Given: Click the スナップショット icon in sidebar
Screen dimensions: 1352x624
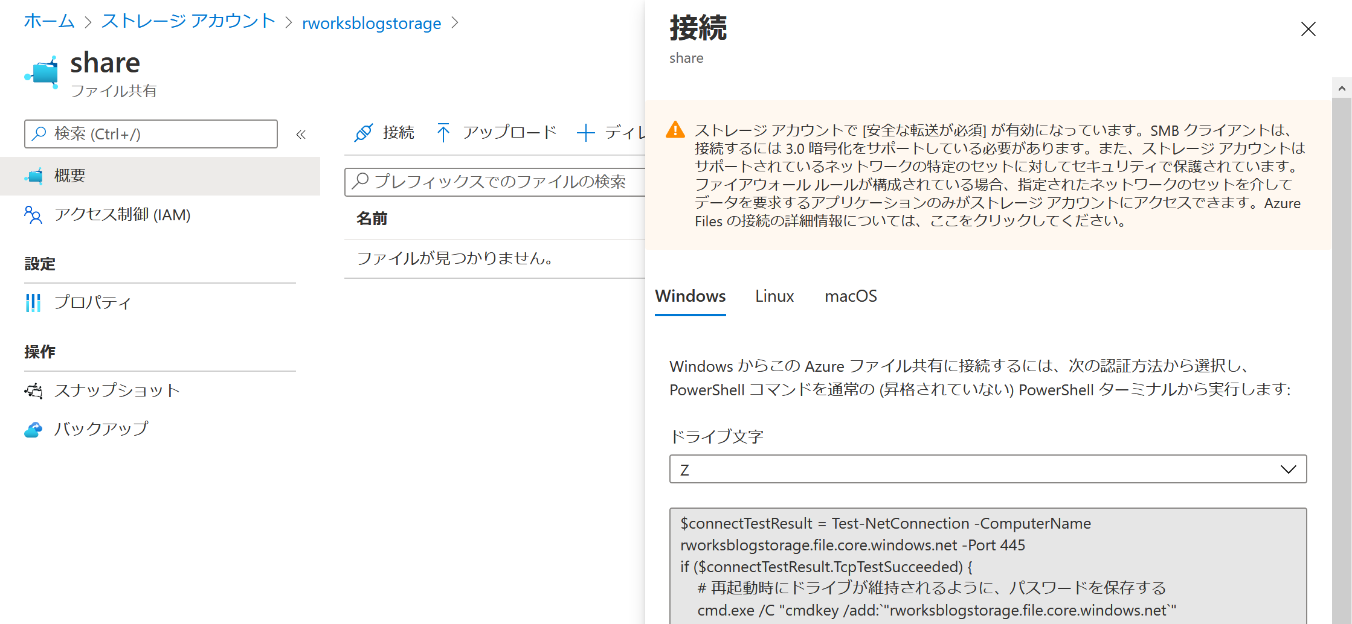Looking at the screenshot, I should [x=34, y=390].
